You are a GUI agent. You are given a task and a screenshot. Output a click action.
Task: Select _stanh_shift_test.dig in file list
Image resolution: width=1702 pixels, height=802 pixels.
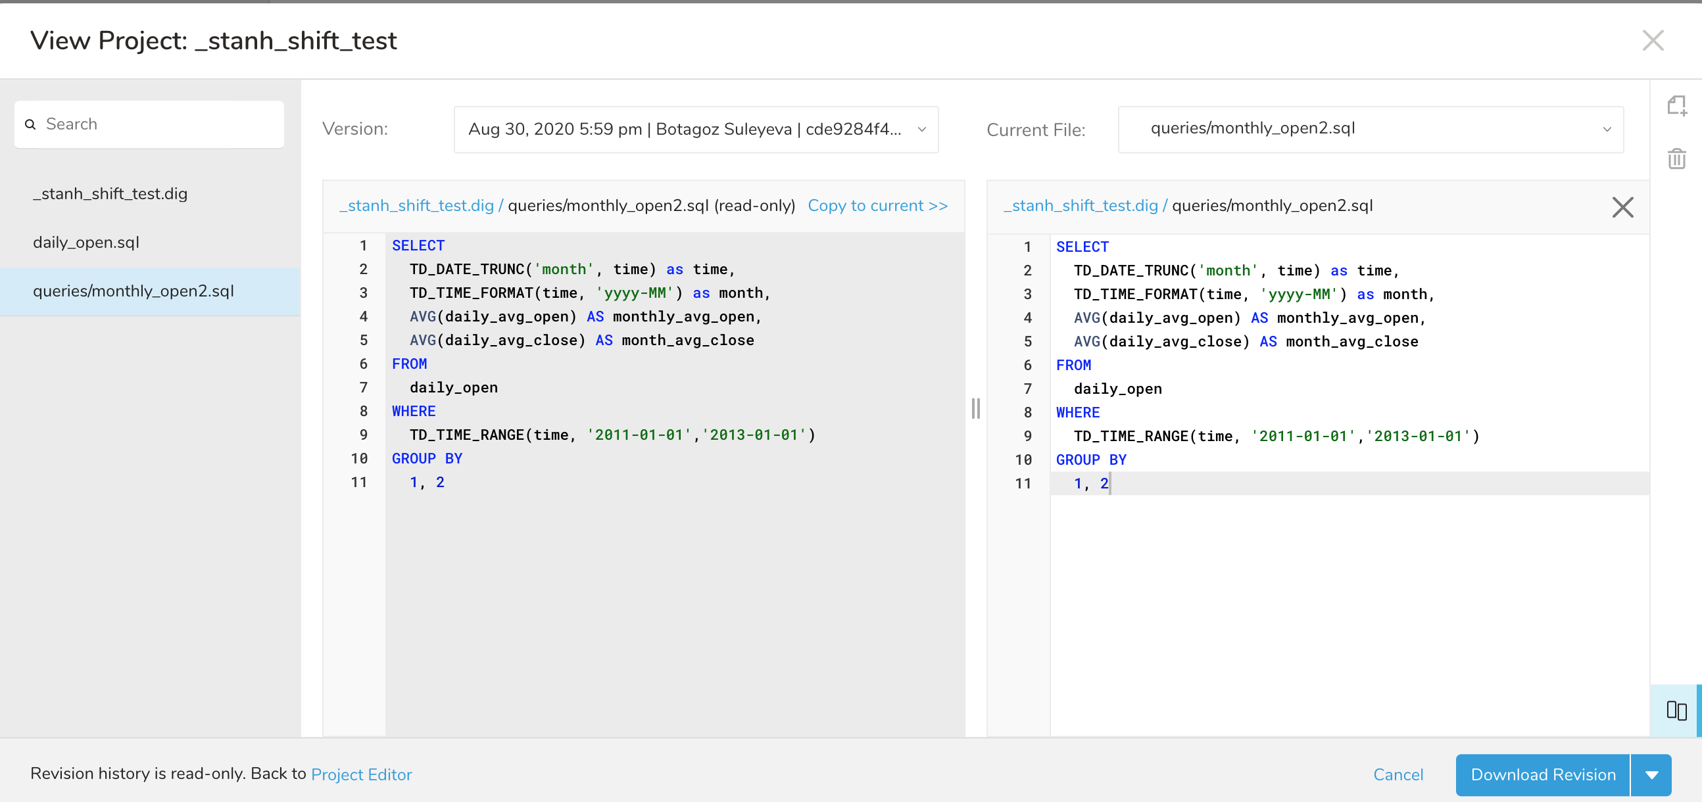[x=110, y=193]
